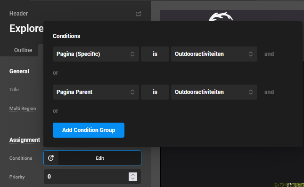Switch to the Outline tab
Screen dimensions: 304x187
[23, 50]
